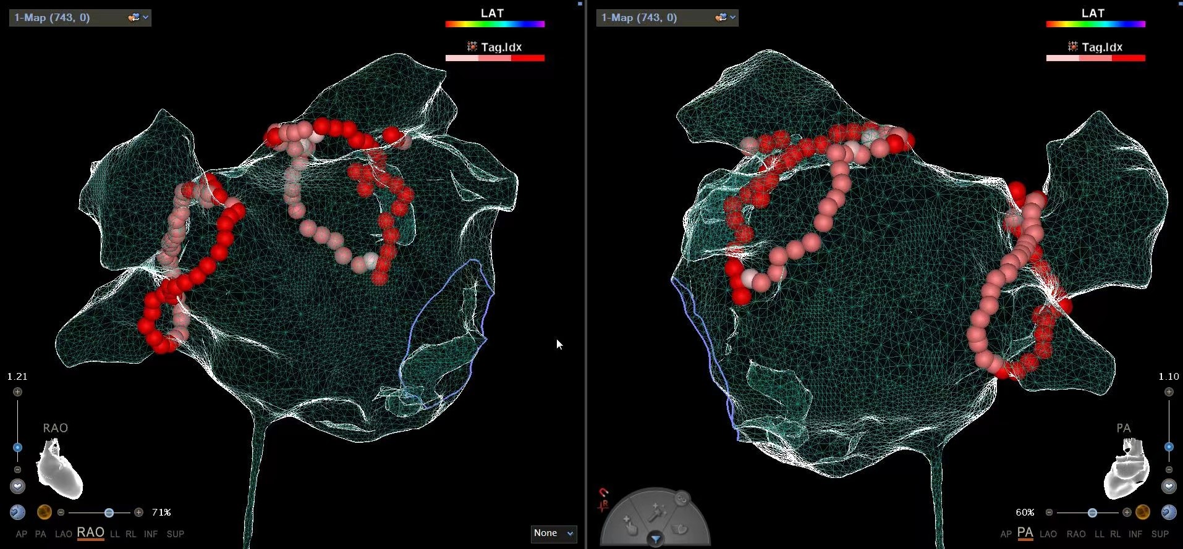Open the None dropdown menu
This screenshot has height=549, width=1183.
click(554, 534)
